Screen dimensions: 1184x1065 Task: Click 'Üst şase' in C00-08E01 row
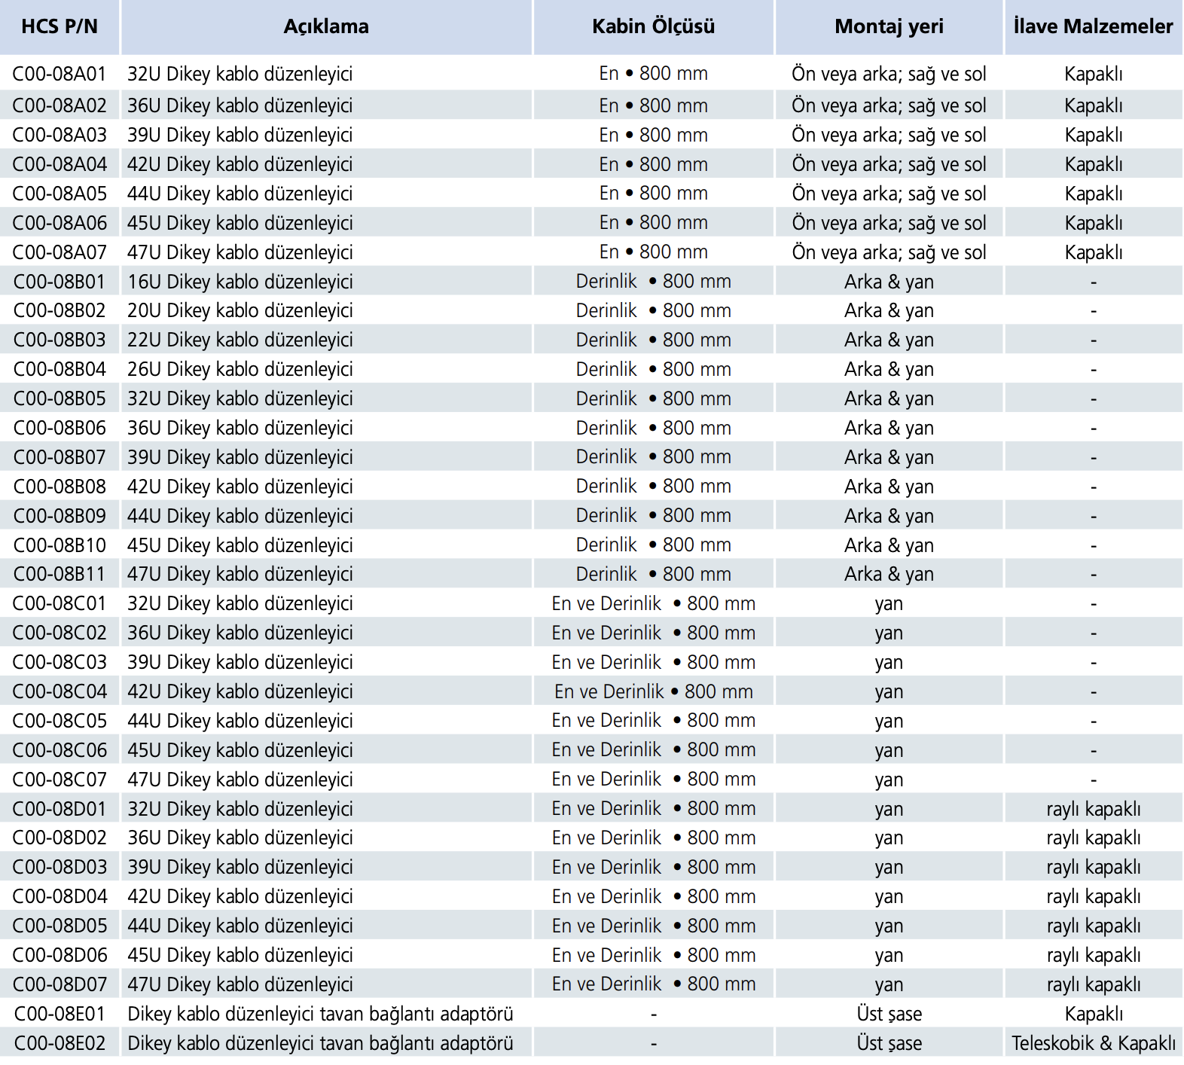click(889, 1014)
